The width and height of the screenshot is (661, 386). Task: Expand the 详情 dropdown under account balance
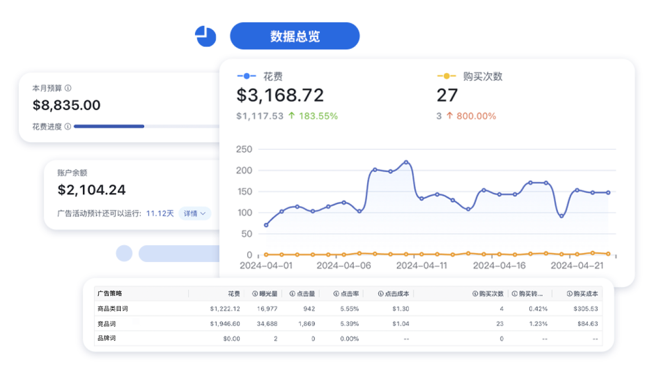194,214
